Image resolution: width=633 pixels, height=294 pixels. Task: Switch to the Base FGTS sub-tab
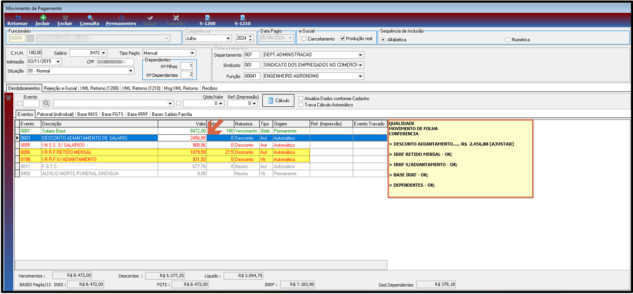point(113,114)
